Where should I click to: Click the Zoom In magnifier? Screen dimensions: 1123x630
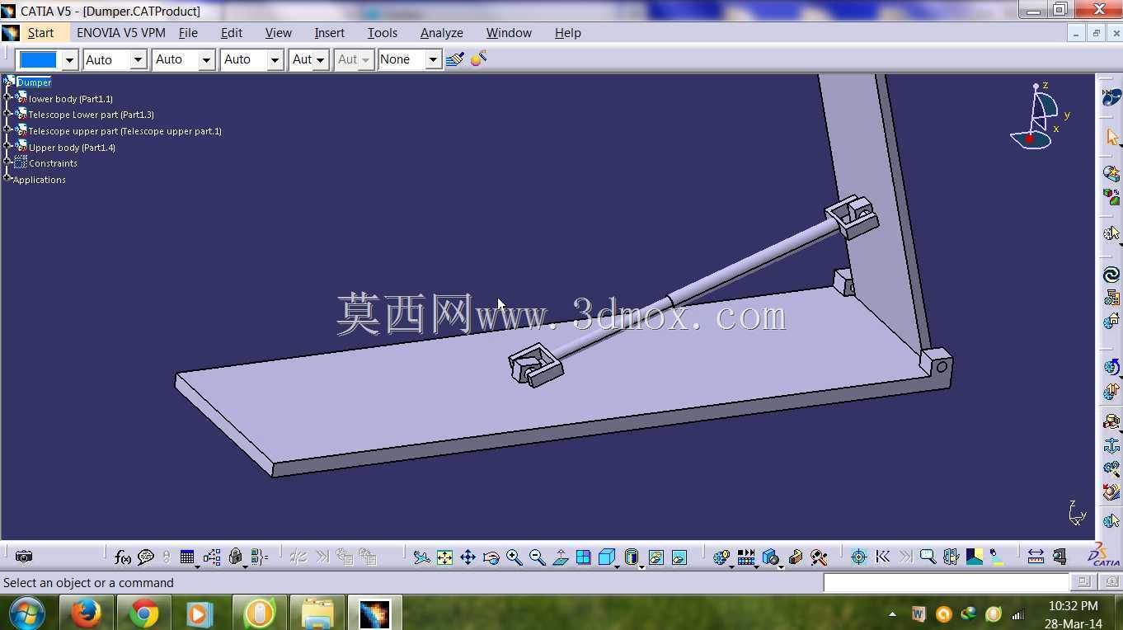coord(514,557)
